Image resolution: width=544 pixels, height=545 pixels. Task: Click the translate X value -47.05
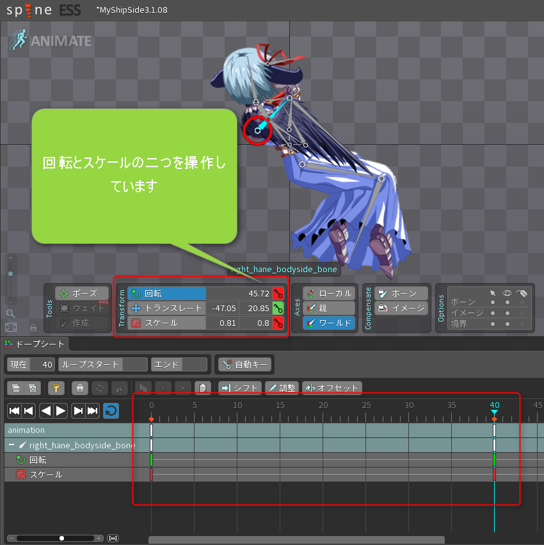(223, 308)
